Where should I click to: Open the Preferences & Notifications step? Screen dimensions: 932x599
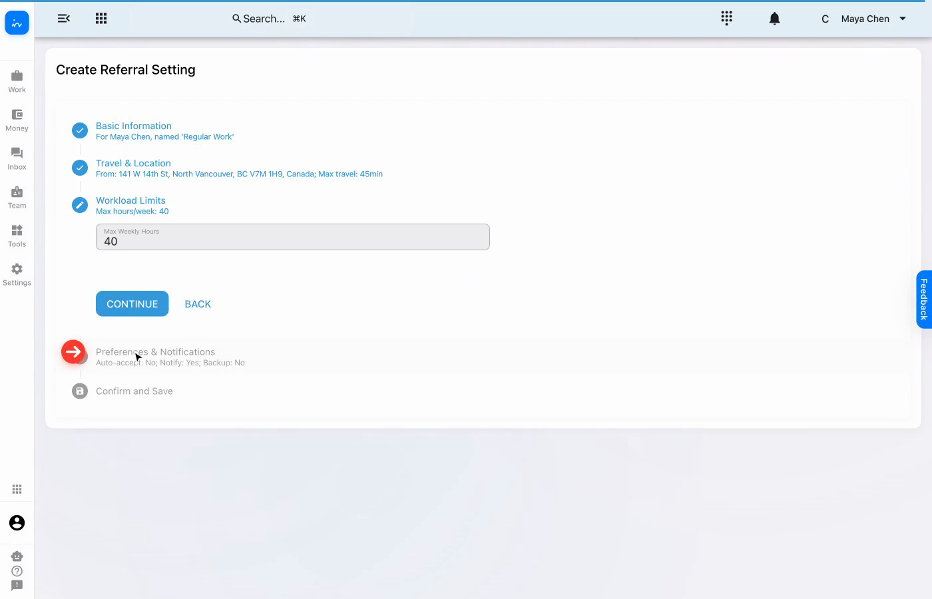pyautogui.click(x=156, y=352)
